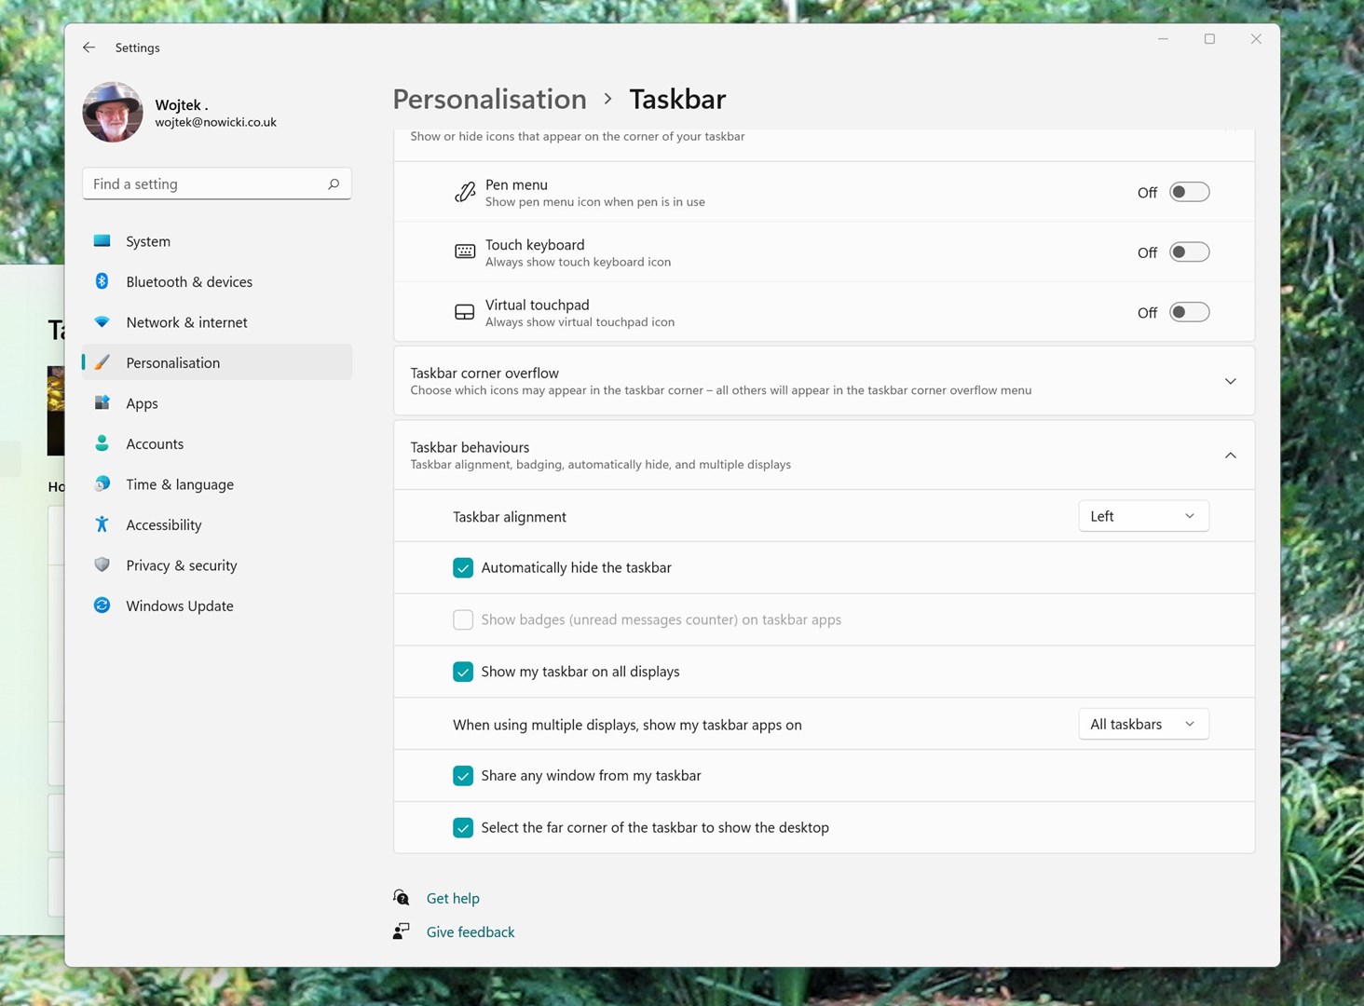The height and width of the screenshot is (1006, 1364).
Task: Click the Accessibility figure icon
Action: [102, 524]
